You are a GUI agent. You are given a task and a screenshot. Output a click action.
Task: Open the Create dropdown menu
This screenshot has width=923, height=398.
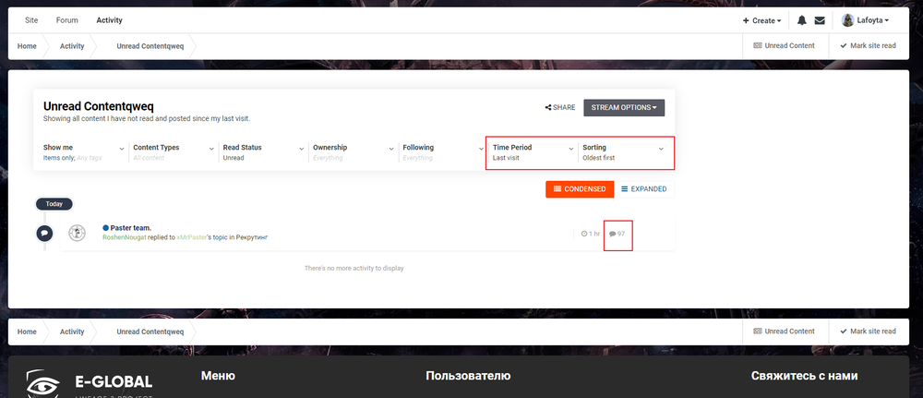click(761, 20)
